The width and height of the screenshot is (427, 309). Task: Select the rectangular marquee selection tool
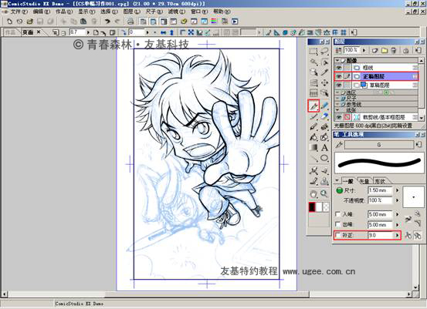tap(313, 52)
